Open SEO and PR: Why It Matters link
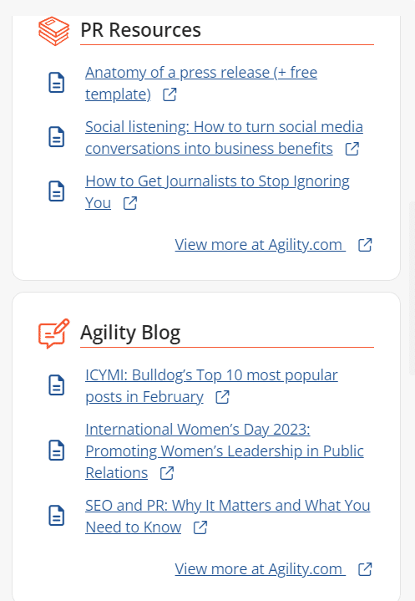415x601 pixels. (228, 517)
